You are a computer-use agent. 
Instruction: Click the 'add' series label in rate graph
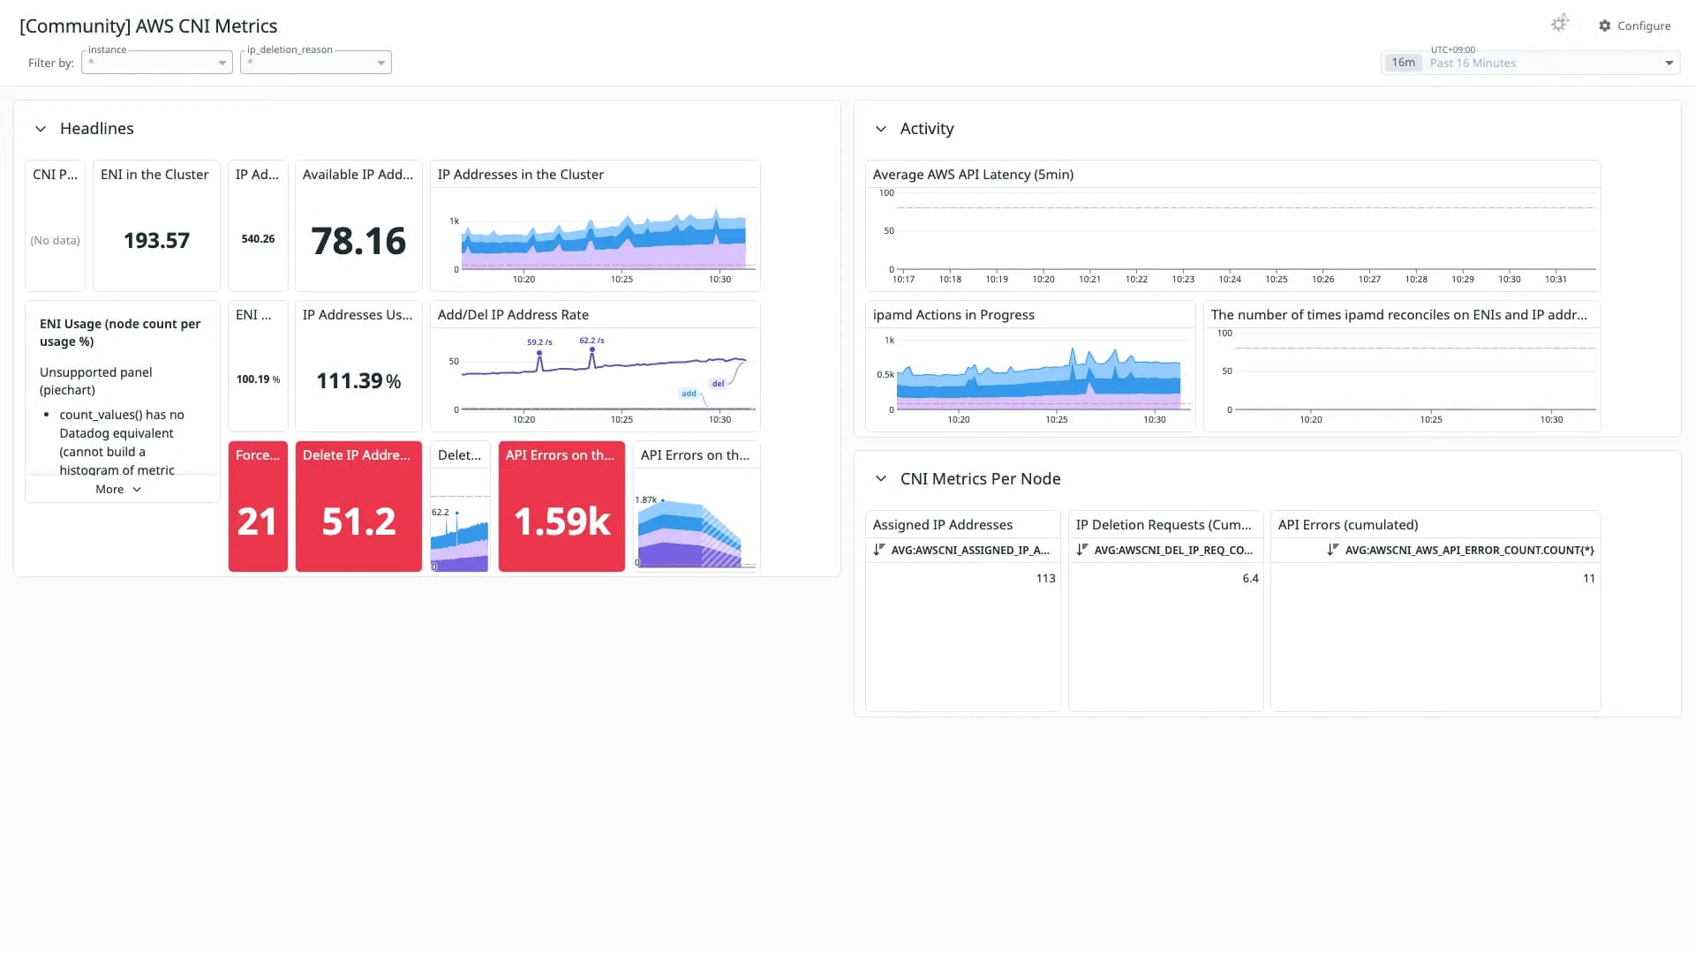[x=689, y=394]
